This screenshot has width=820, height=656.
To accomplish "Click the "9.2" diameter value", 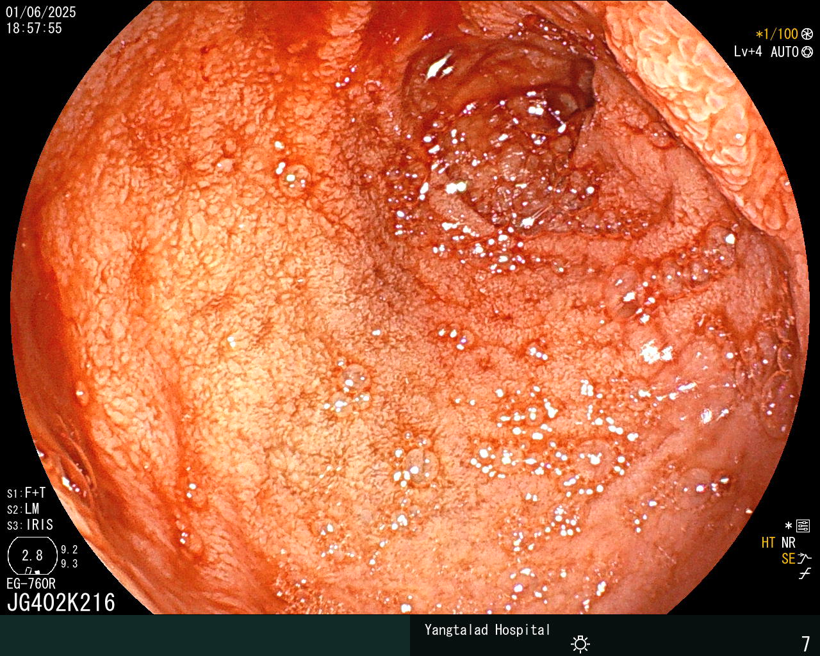I will (x=69, y=550).
